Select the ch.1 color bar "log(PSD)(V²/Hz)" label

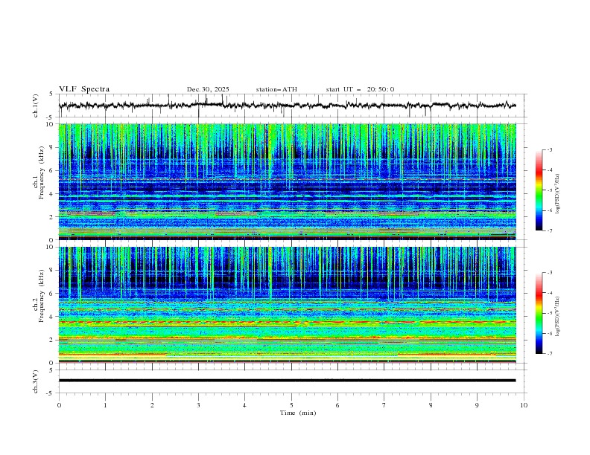click(x=558, y=194)
